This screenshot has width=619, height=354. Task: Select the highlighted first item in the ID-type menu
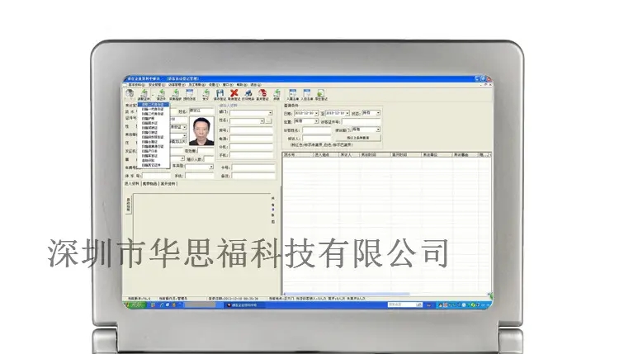point(154,105)
